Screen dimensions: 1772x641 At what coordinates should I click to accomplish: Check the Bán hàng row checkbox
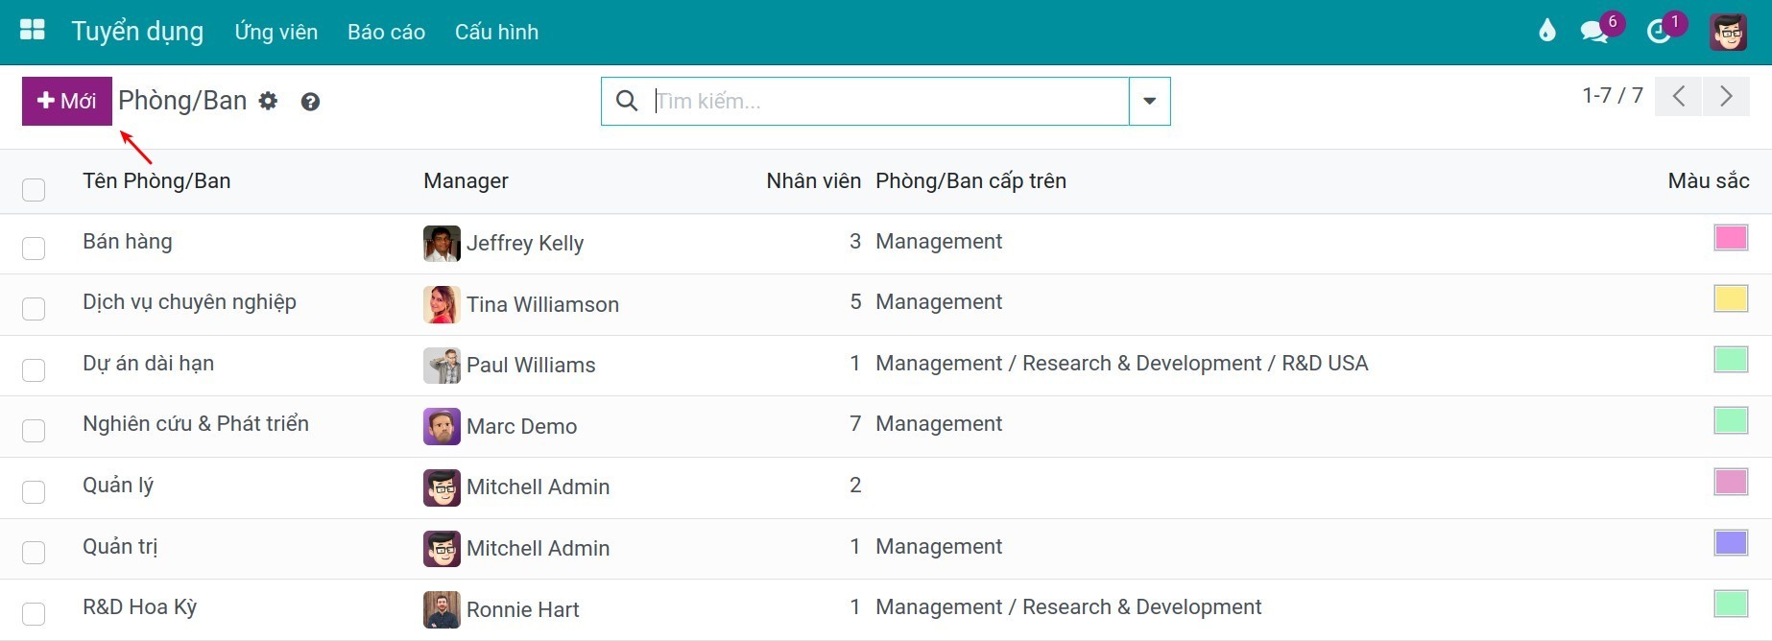pyautogui.click(x=34, y=249)
